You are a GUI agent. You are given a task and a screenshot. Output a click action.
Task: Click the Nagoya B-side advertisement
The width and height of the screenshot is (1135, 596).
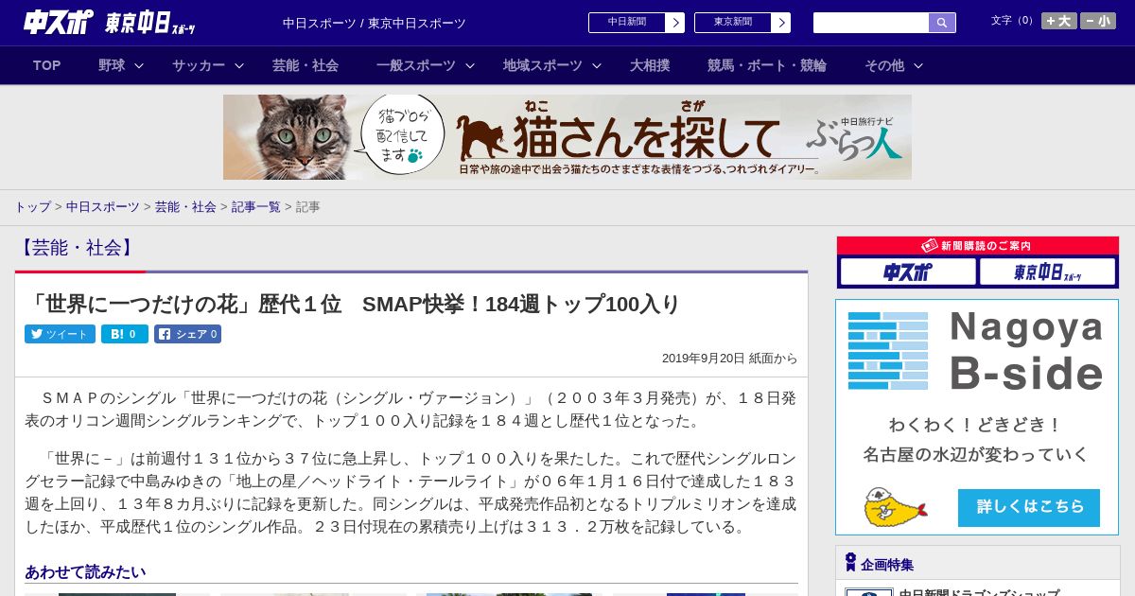click(977, 417)
